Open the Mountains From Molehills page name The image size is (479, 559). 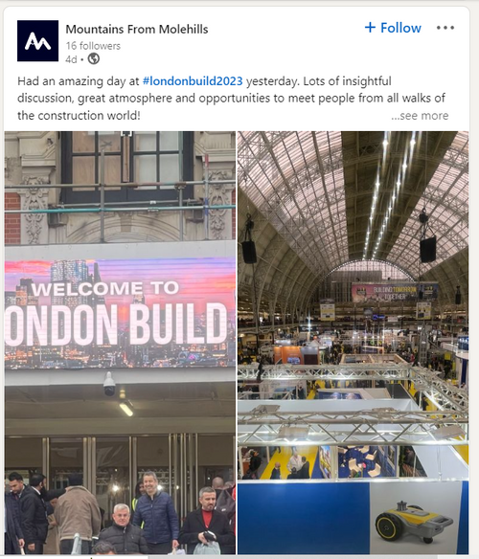pos(137,30)
